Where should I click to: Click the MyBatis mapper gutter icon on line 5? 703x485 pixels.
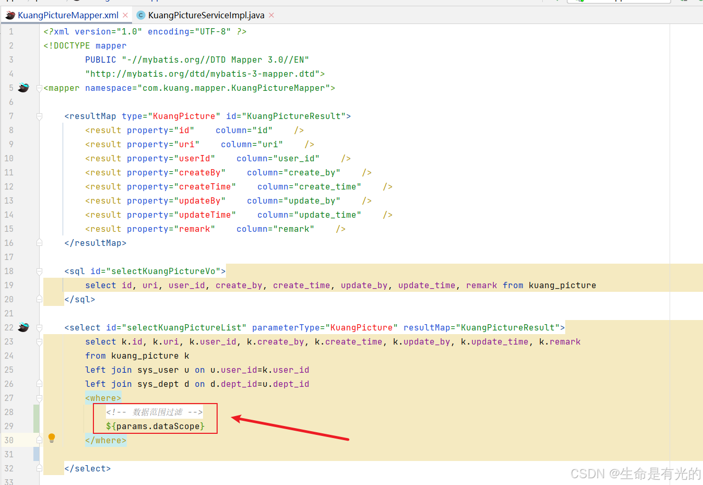tap(23, 88)
